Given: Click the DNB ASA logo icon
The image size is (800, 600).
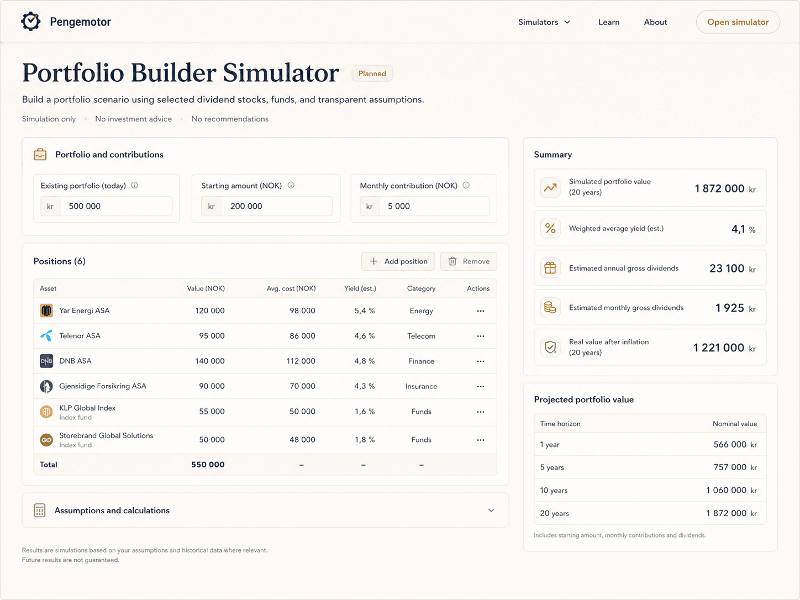Looking at the screenshot, I should point(46,361).
